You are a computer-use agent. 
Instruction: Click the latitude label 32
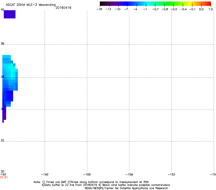2,141
